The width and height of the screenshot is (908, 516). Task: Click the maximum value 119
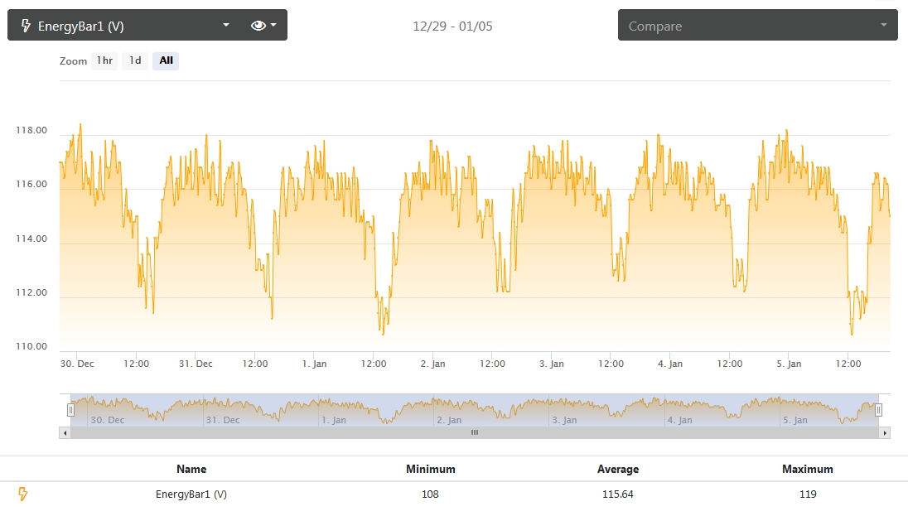[x=807, y=494]
